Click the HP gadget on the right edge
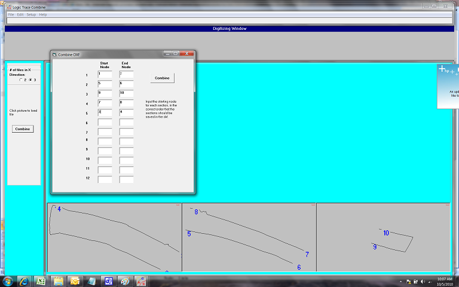Screen dimensions: 459x287 pyautogui.click(x=448, y=86)
